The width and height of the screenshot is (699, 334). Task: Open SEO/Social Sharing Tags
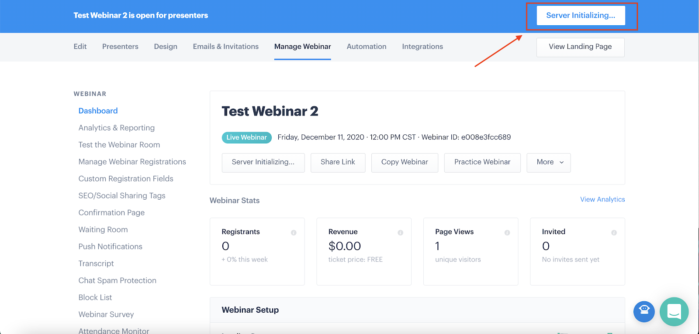[x=122, y=196]
